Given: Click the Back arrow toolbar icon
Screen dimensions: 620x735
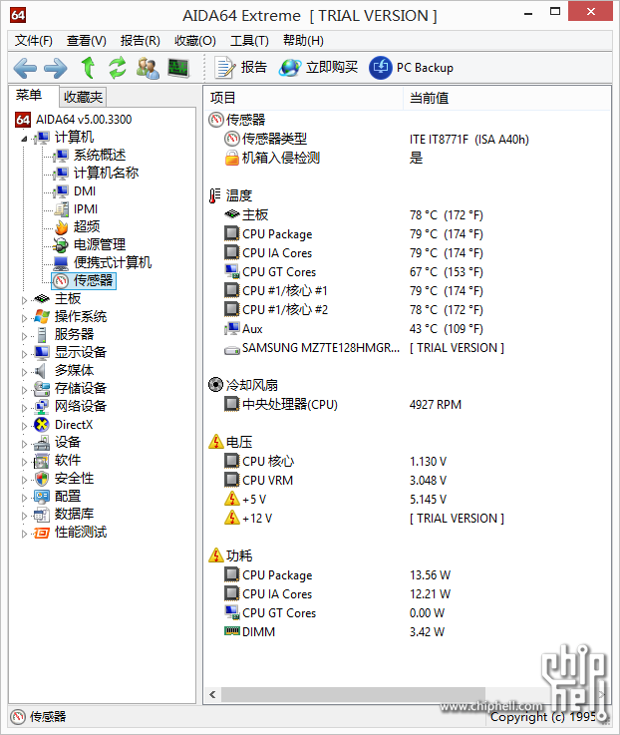Looking at the screenshot, I should (x=25, y=68).
